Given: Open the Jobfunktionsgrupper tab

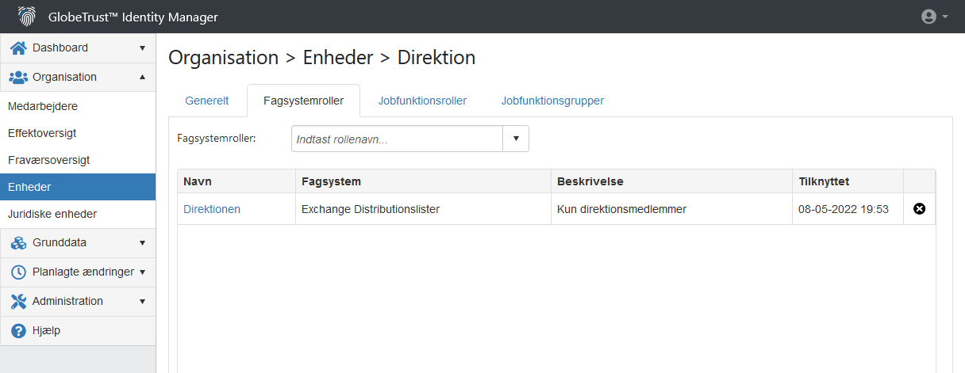Looking at the screenshot, I should (552, 101).
